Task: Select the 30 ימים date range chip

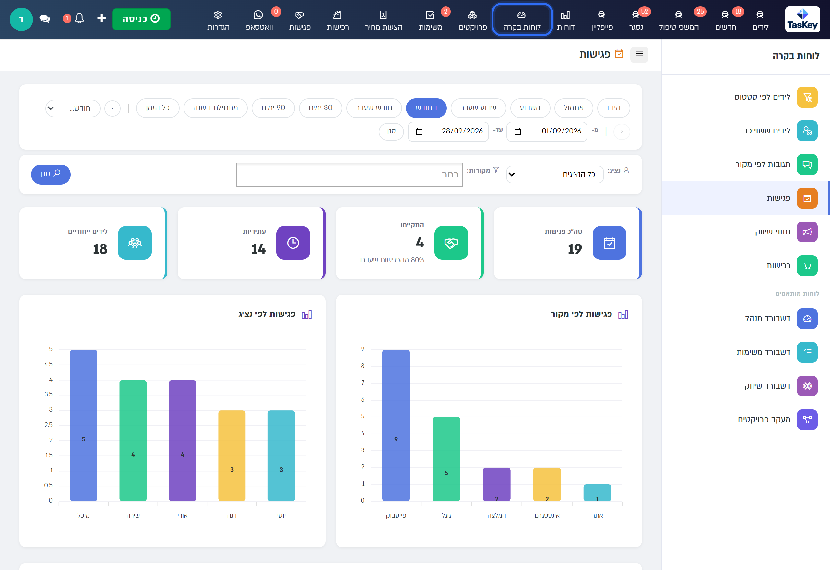Action: pos(320,108)
